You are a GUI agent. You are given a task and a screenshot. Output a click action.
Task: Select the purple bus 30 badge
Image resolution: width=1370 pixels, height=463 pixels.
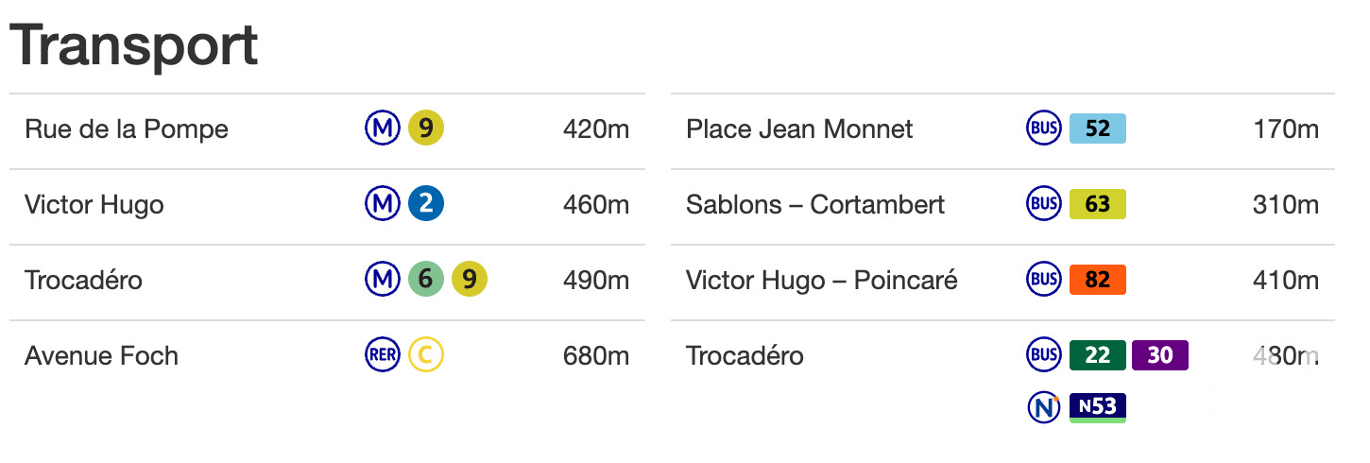point(1160,355)
